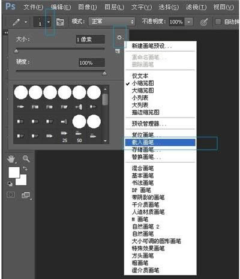
Task: Open the 编辑(E) menu
Action: click(61, 7)
